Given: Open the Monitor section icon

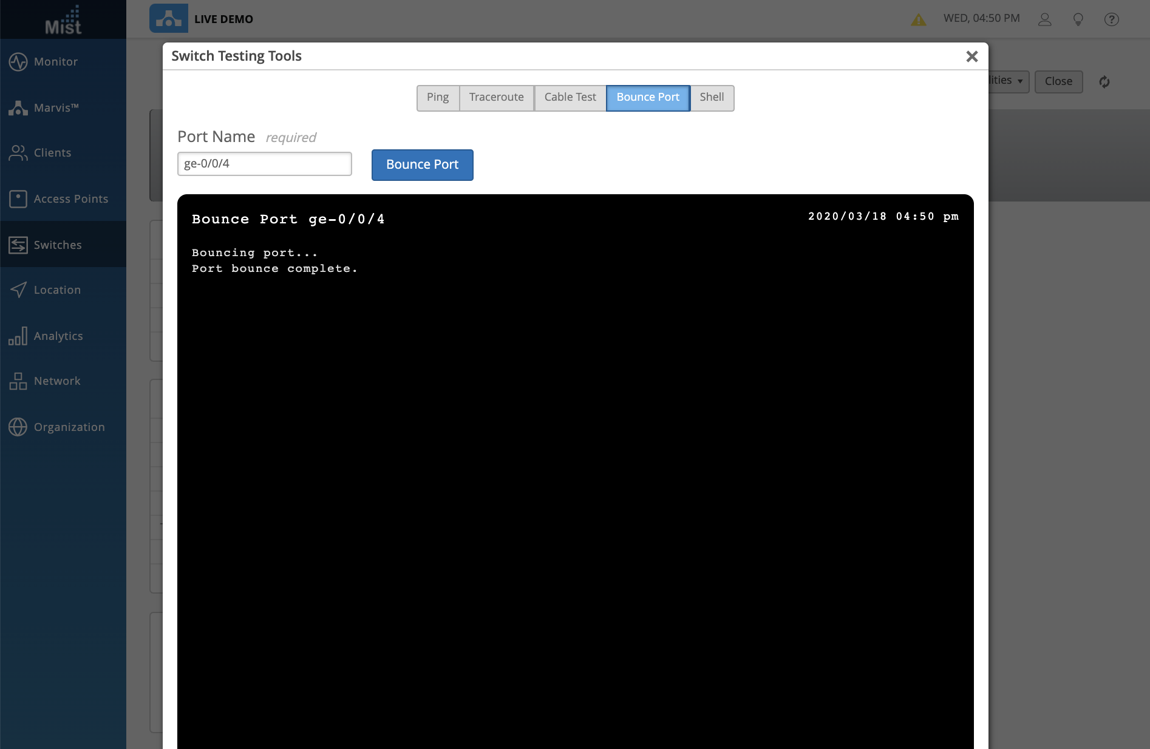Looking at the screenshot, I should pyautogui.click(x=18, y=62).
